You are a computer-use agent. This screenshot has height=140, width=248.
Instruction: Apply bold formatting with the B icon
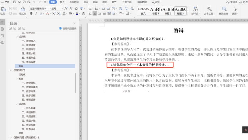click(31, 14)
